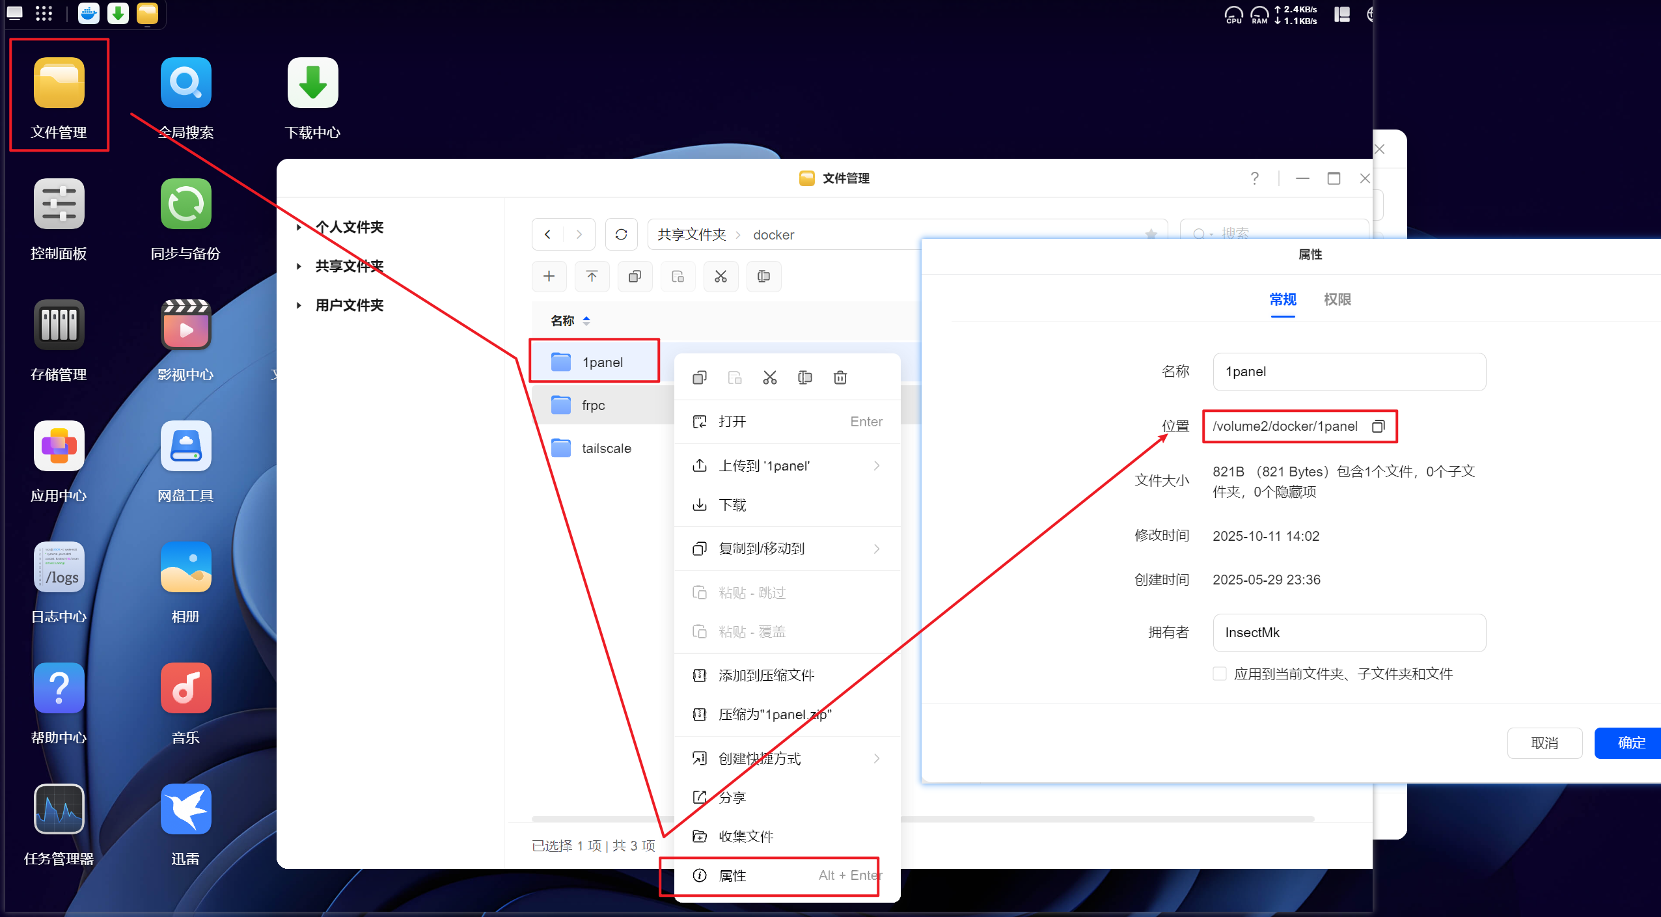Click the new (plus) toolbar button
This screenshot has height=917, width=1661.
tap(549, 277)
